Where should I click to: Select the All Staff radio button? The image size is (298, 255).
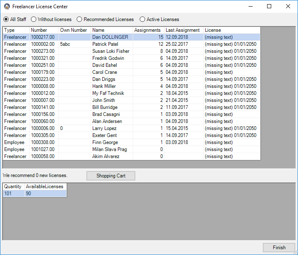6,19
